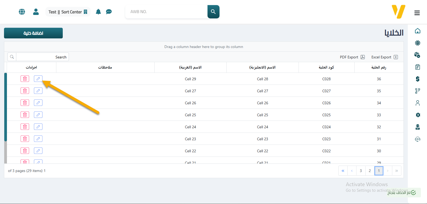427x204 pixels.
Task: Open the dollar sign finance icon
Action: coord(418,79)
